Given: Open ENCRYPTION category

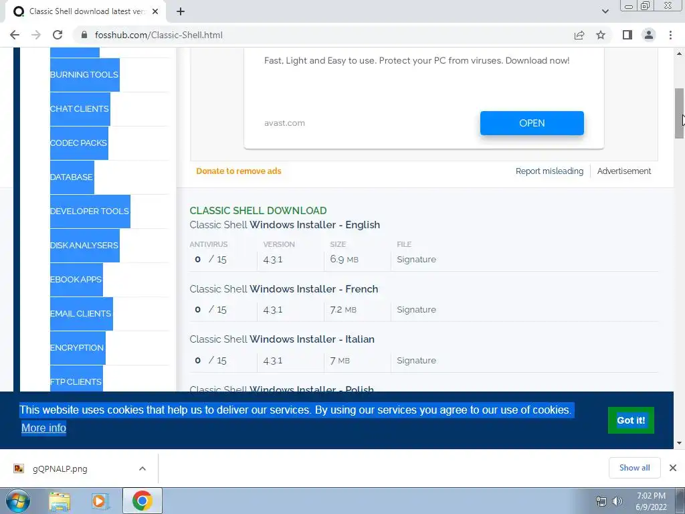Looking at the screenshot, I should [78, 347].
